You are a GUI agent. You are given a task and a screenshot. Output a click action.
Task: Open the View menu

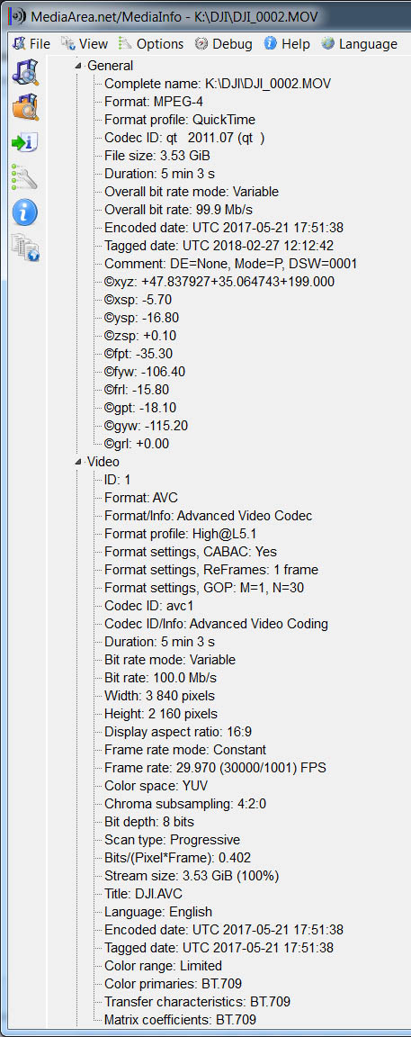tap(84, 43)
